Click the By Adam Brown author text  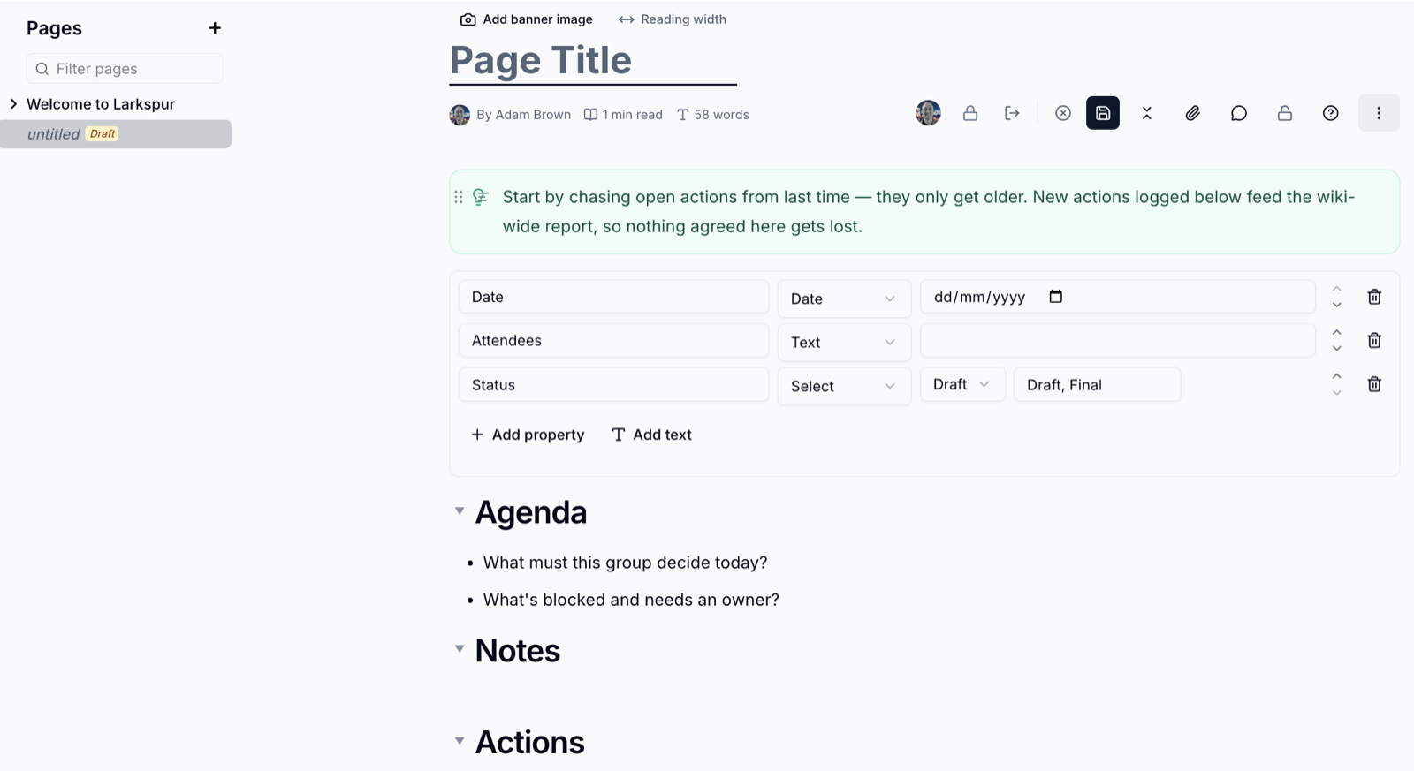523,115
